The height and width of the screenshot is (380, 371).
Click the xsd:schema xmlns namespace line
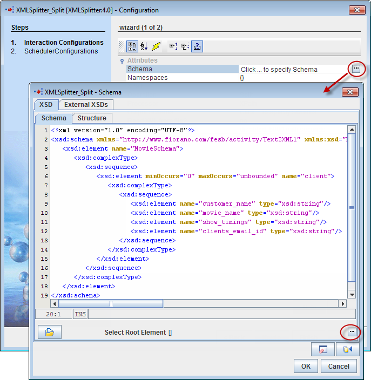[x=199, y=139]
